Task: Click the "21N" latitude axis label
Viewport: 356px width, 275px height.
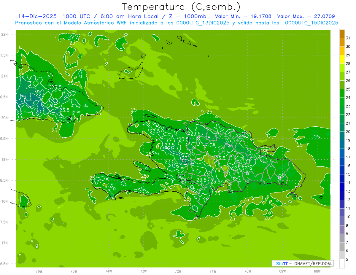Action: coord(4,76)
